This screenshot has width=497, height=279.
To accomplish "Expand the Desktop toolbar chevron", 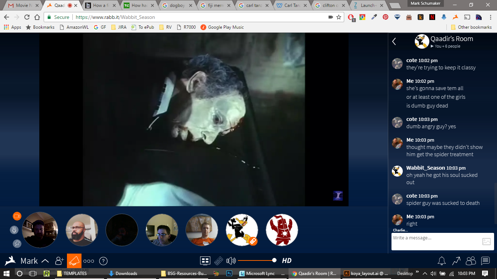I will 417,272.
